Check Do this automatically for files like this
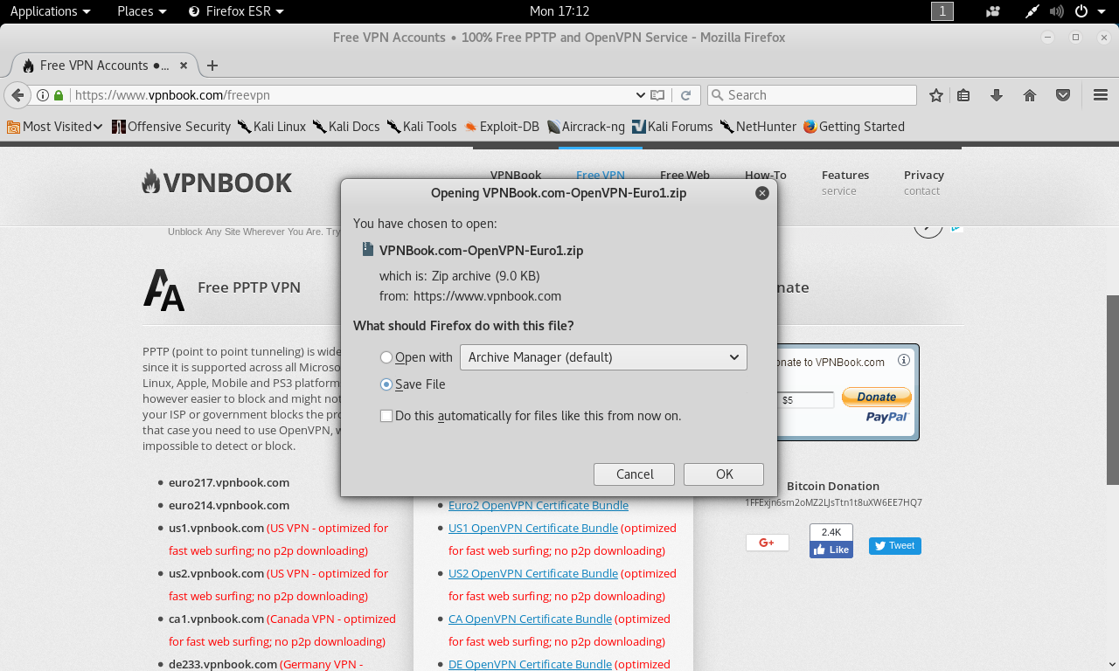The height and width of the screenshot is (671, 1119). coord(386,416)
